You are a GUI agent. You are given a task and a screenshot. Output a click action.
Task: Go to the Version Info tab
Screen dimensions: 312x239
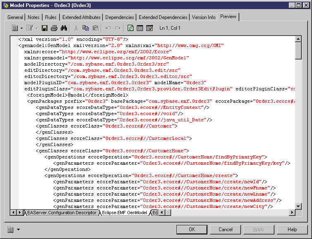pos(204,17)
